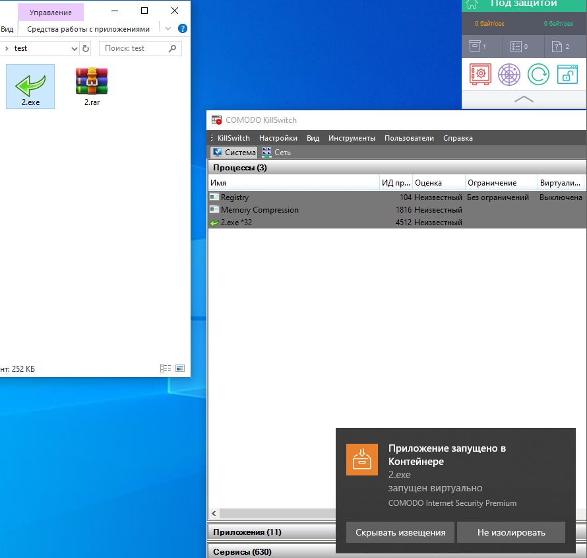
Task: Click Выключена virtualization cell
Action: (561, 197)
